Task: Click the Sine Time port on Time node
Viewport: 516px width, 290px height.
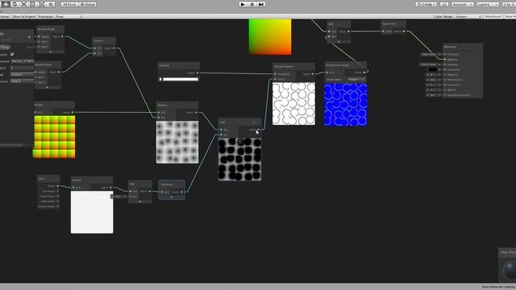Action: [57, 191]
